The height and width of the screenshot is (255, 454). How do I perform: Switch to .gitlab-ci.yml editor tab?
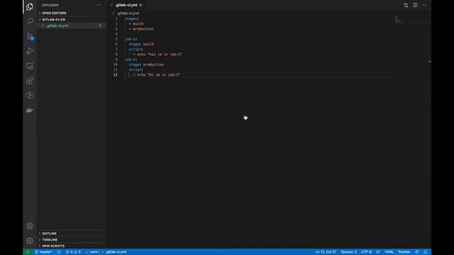pyautogui.click(x=126, y=5)
